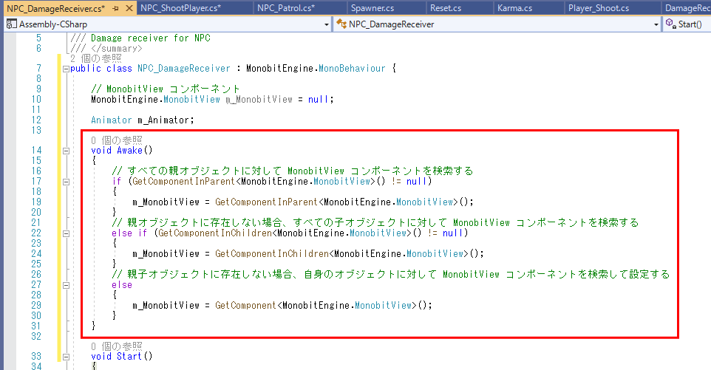Click GetComponentInChildren on line 24
Image resolution: width=711 pixels, height=370 pixels.
pyautogui.click(x=271, y=253)
